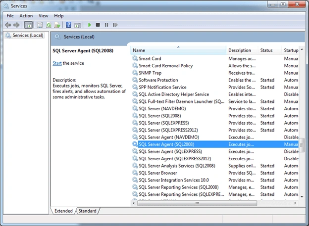Select Smart Card Removal Policy row

(215, 66)
